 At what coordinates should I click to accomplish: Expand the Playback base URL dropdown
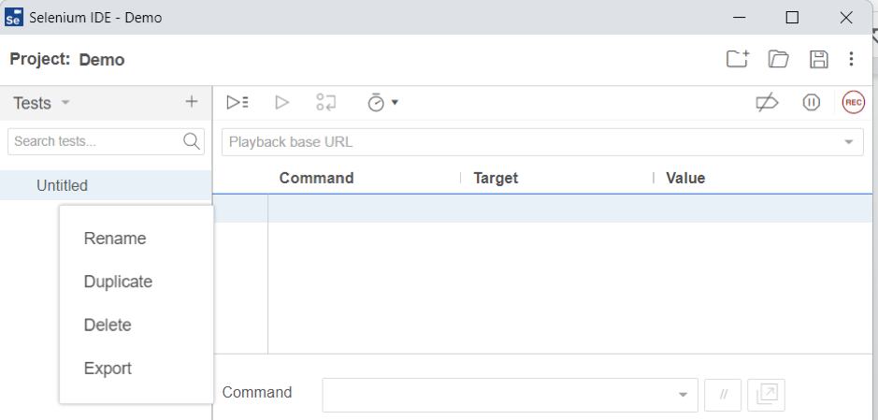(848, 142)
